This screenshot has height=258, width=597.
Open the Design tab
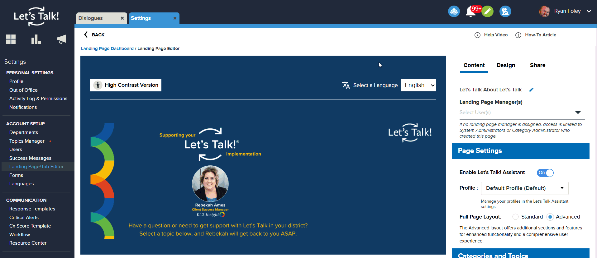coord(506,65)
